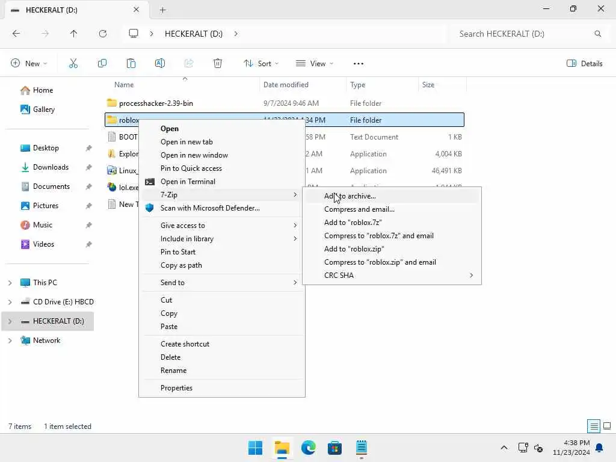Expand HECKERALT (D:) tree node
This screenshot has height=462, width=616.
(10, 321)
